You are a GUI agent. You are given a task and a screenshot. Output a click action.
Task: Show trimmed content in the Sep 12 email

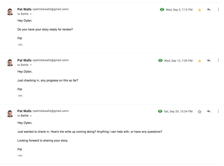(x=20, y=96)
